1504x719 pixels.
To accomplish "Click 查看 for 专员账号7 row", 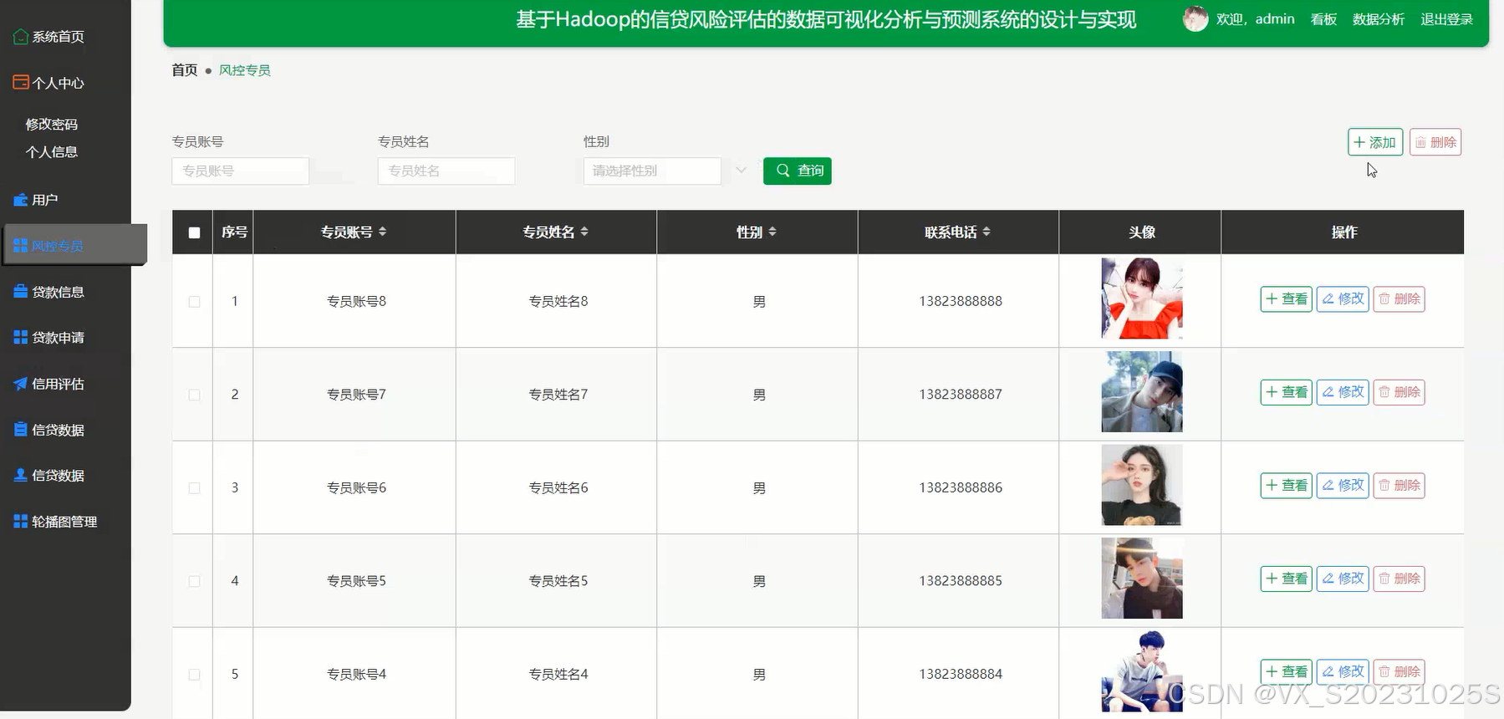I will (x=1287, y=392).
